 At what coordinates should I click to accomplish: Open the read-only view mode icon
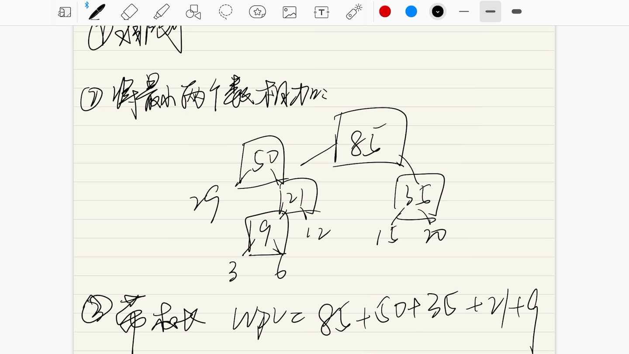(x=65, y=12)
